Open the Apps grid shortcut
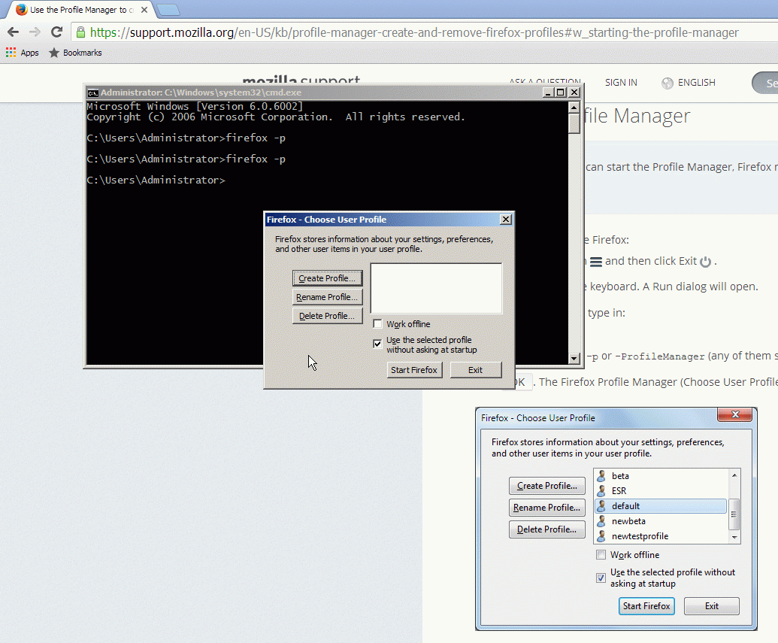Image resolution: width=778 pixels, height=643 pixels. tap(23, 53)
